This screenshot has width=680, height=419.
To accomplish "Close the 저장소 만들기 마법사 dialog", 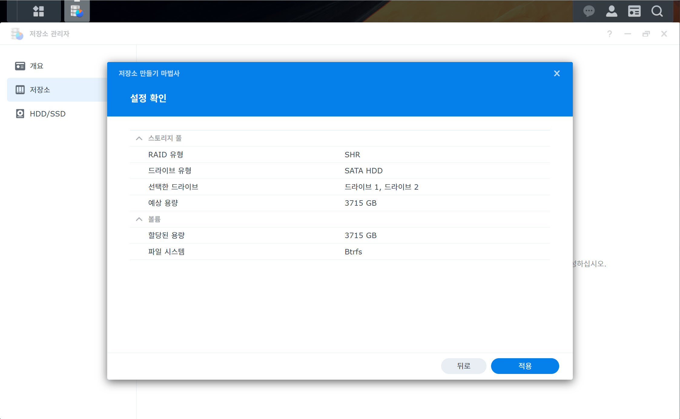I will 556,74.
